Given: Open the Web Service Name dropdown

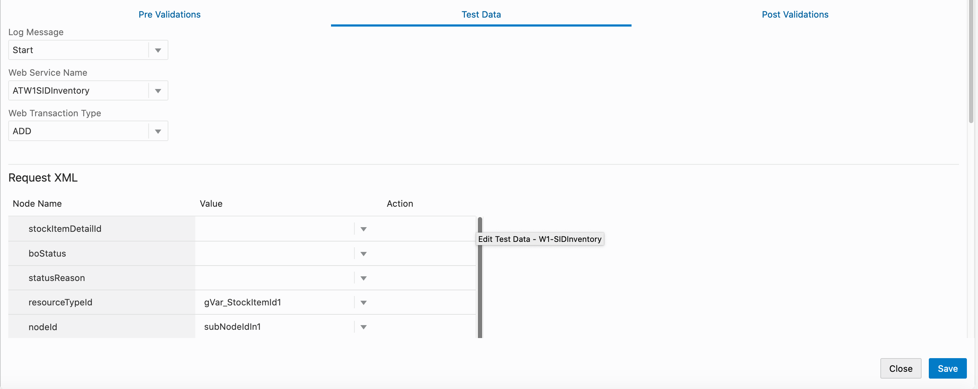Looking at the screenshot, I should 158,90.
